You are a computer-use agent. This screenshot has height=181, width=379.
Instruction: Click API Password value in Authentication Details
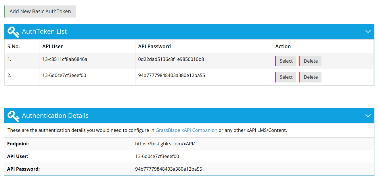pos(169,169)
